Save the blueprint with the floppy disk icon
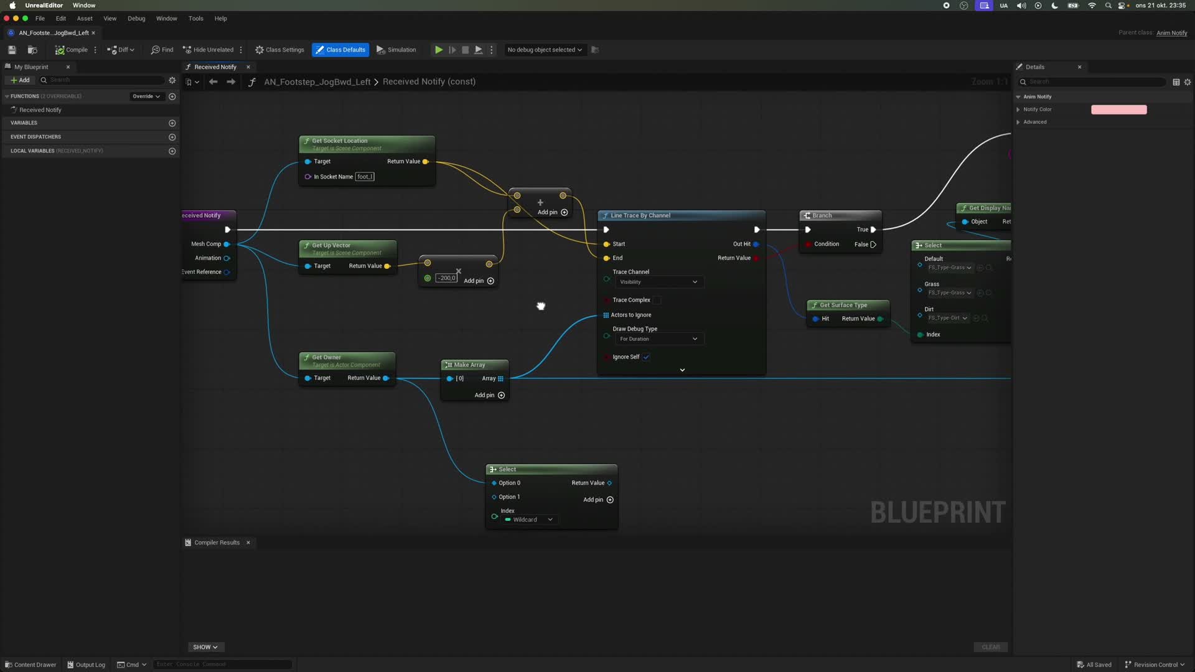 12,50
